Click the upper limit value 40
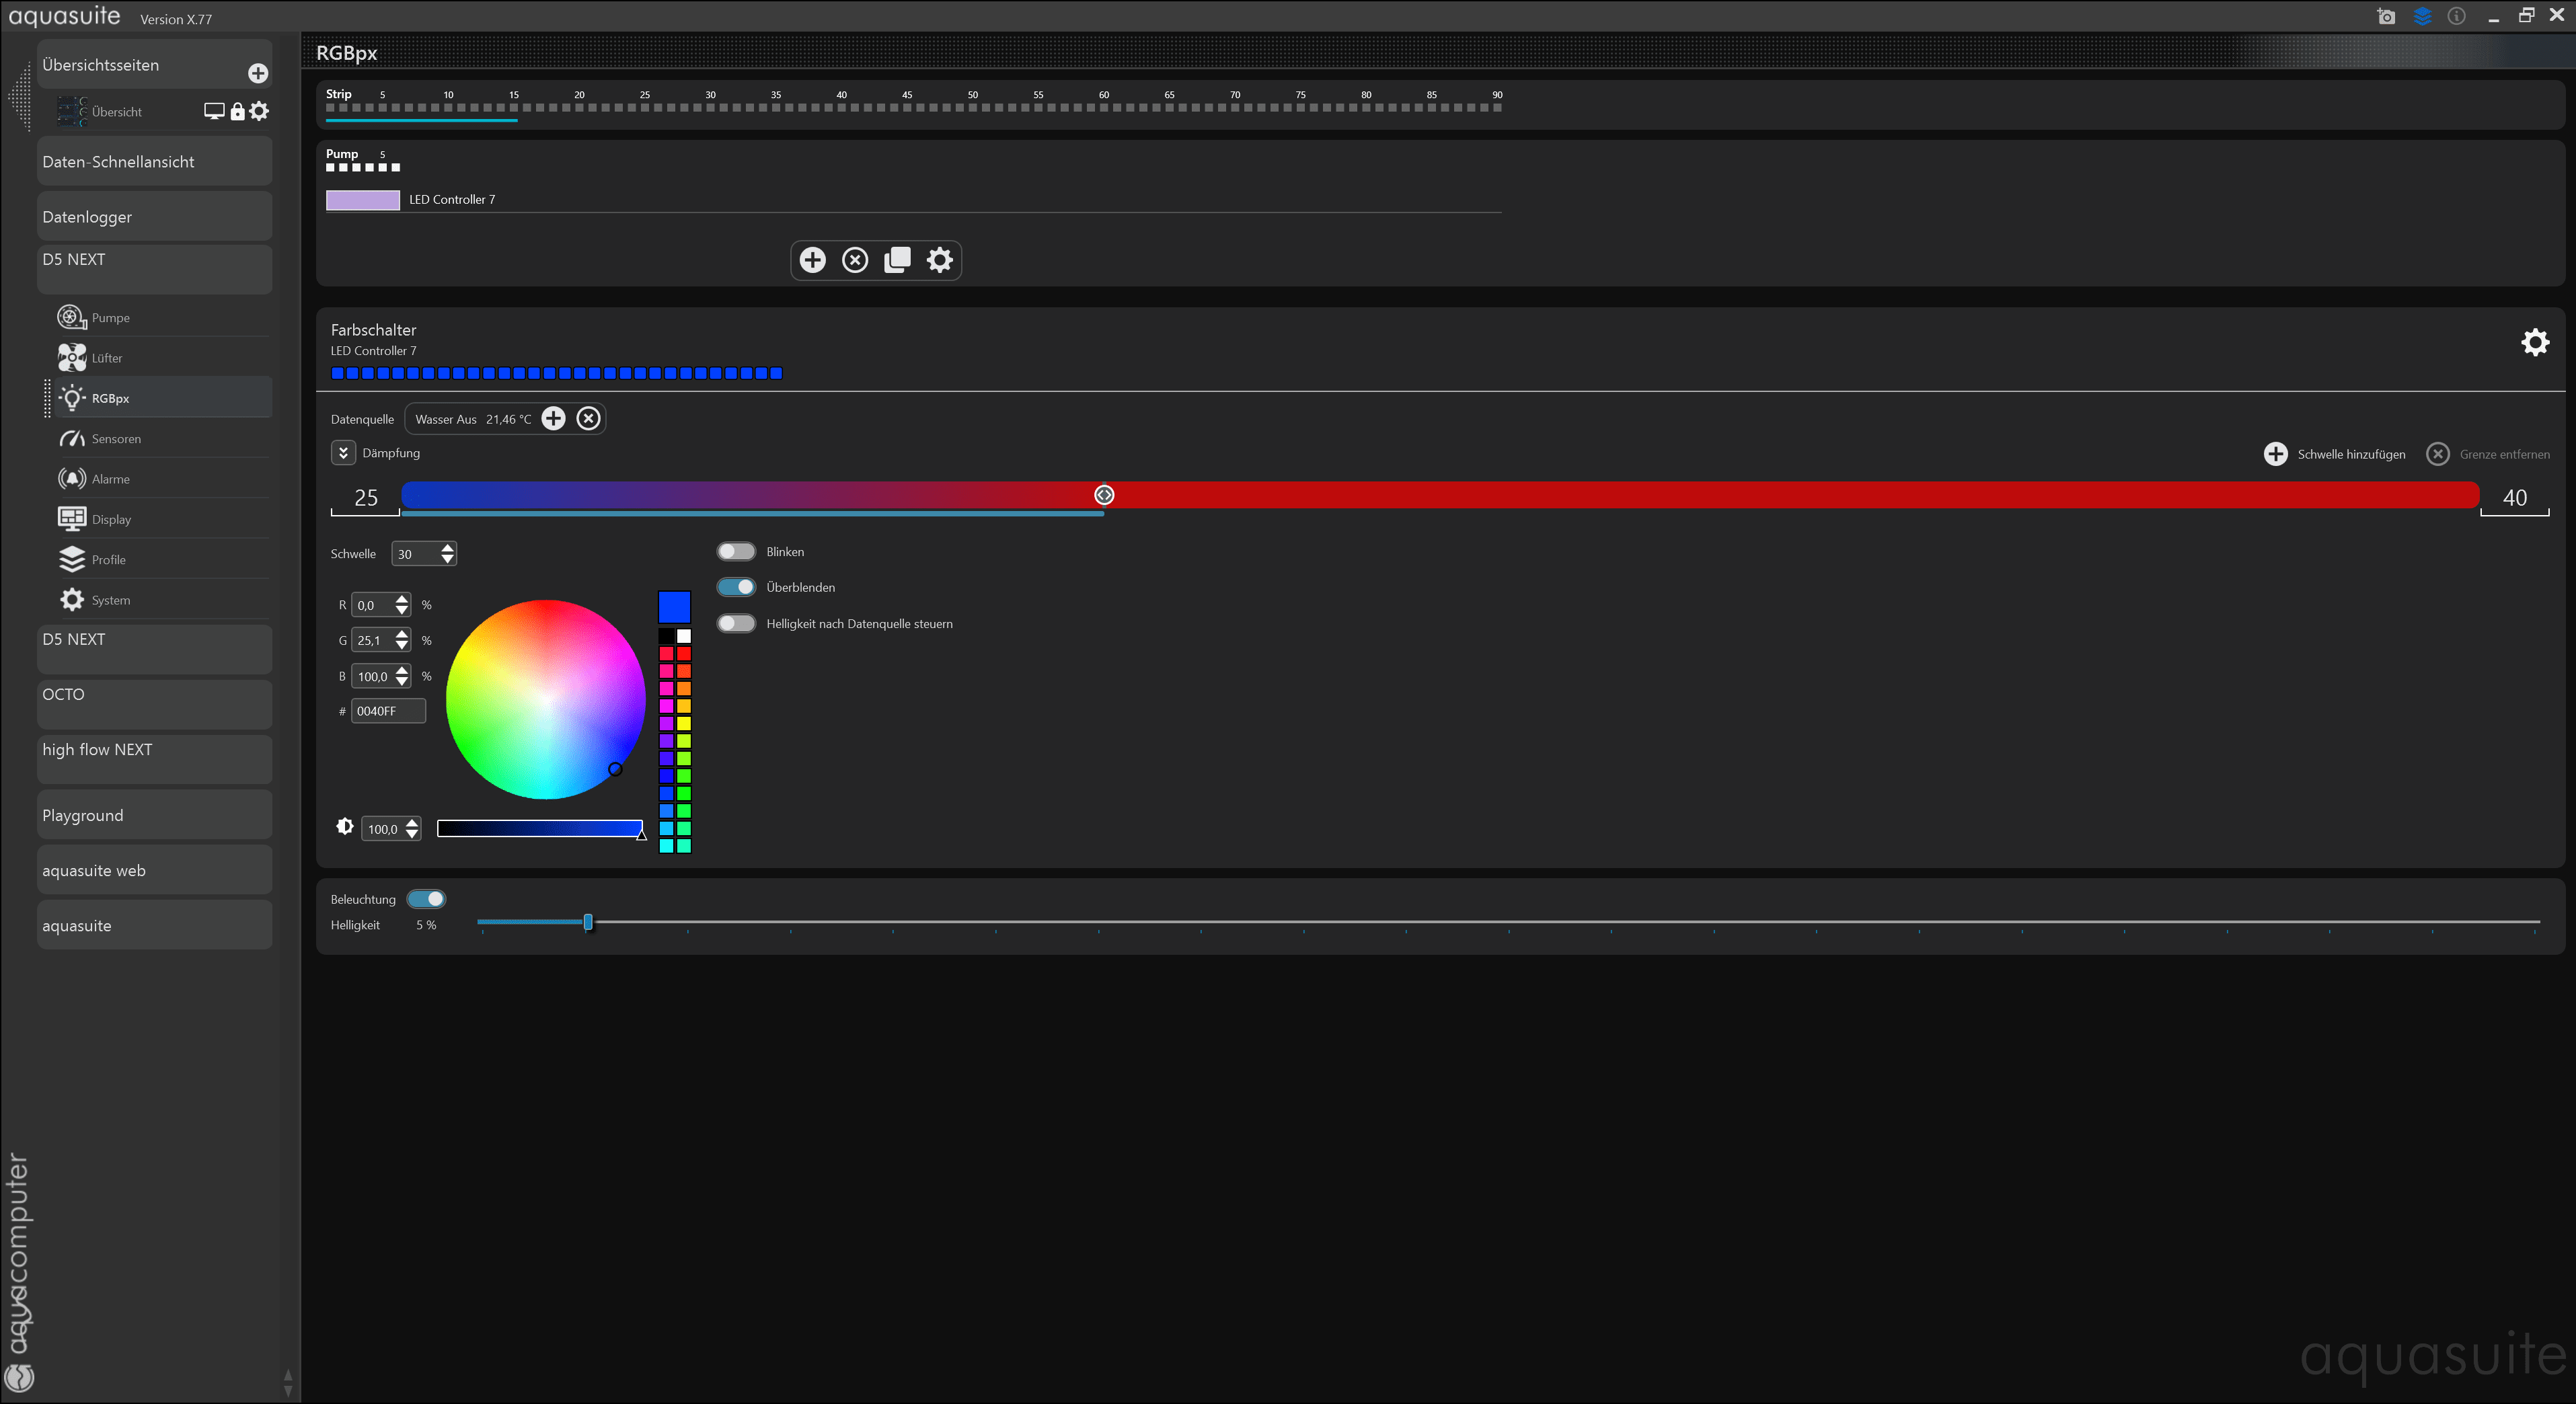The height and width of the screenshot is (1404, 2576). coord(2514,497)
